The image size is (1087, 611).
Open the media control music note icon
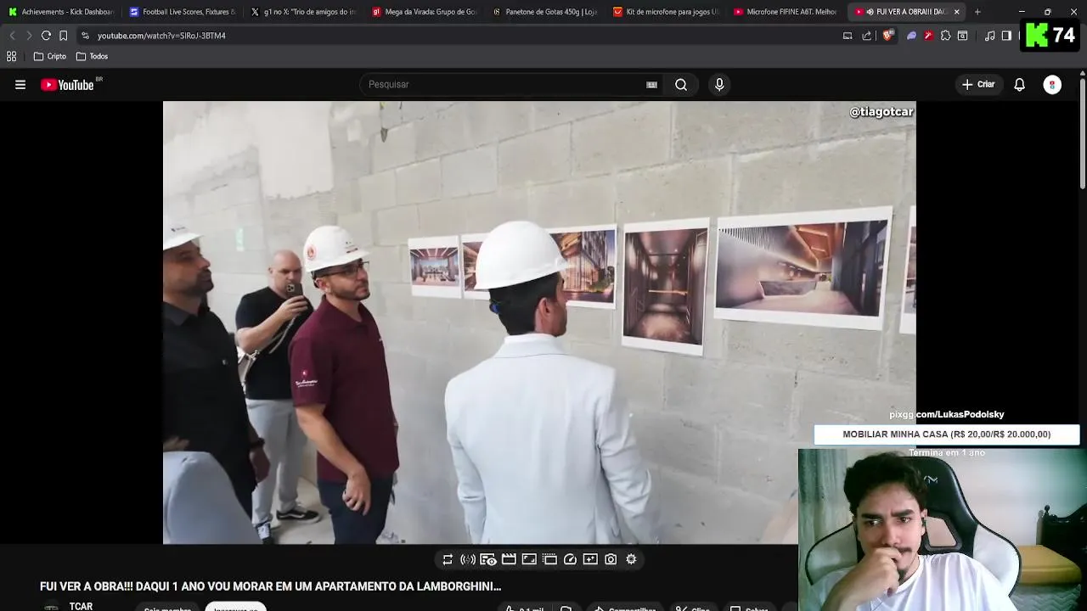pos(989,36)
